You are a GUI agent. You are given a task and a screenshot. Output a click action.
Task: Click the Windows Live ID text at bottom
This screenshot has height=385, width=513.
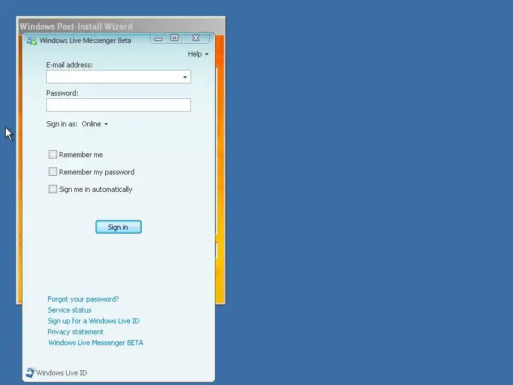click(x=62, y=373)
